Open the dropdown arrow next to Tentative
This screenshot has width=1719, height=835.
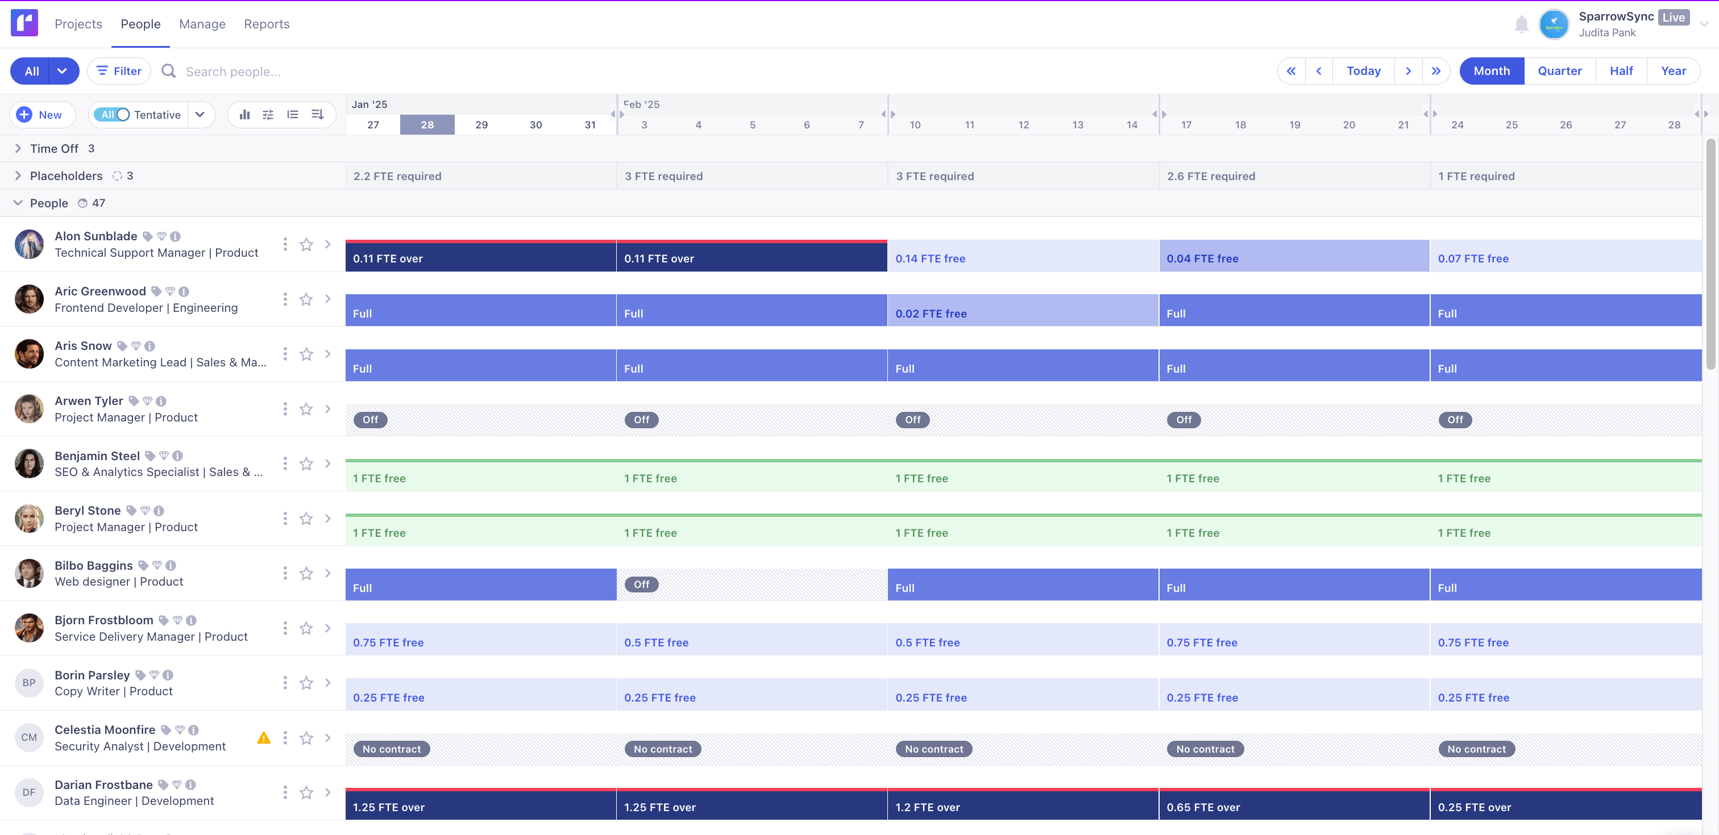200,115
